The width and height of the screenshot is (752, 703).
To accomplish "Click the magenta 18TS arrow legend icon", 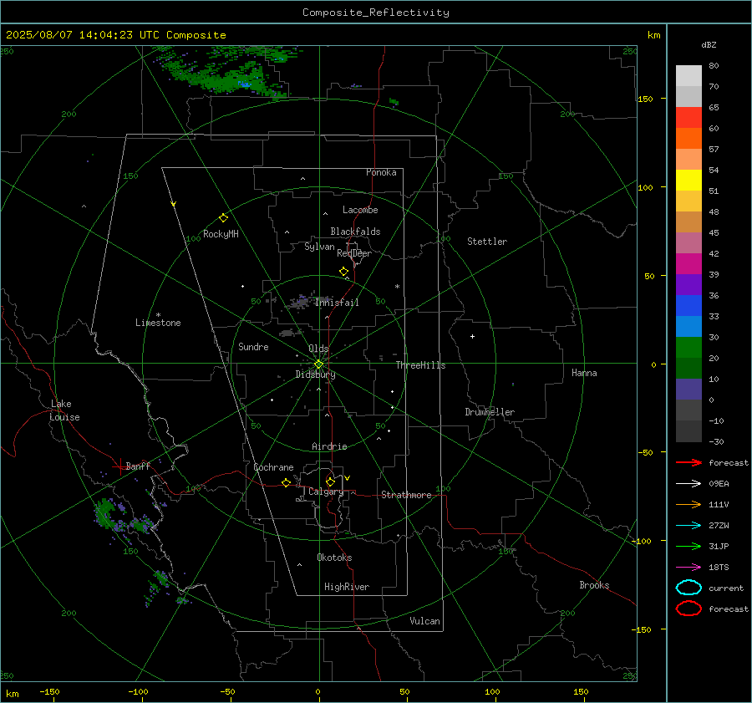I will coord(688,568).
